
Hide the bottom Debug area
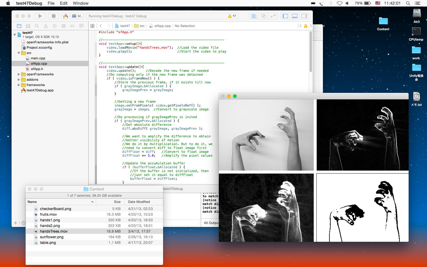[295, 16]
